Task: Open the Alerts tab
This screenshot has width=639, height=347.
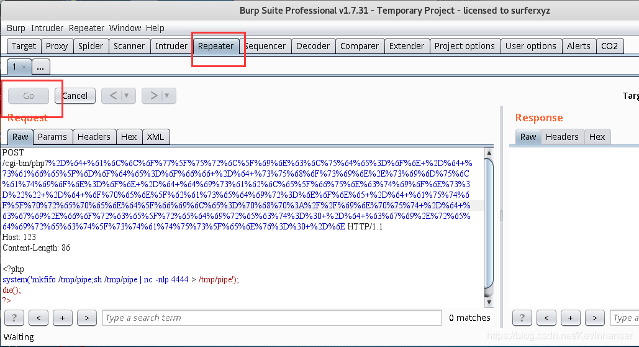Action: pyautogui.click(x=579, y=46)
